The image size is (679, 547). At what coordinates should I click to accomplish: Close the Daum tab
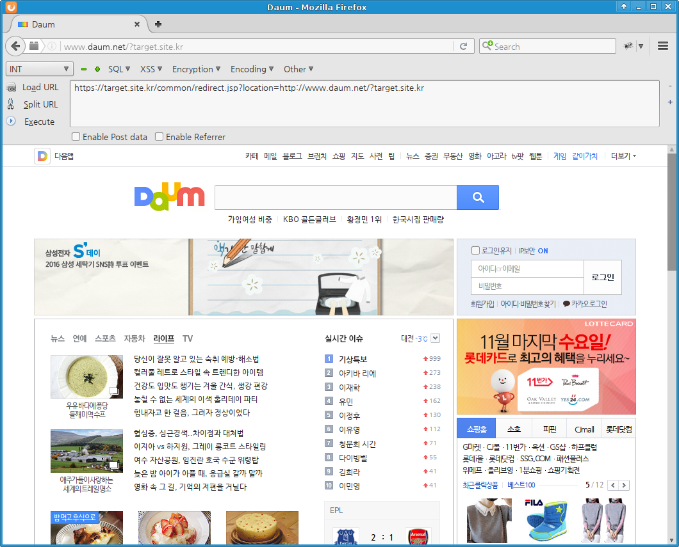tap(137, 24)
